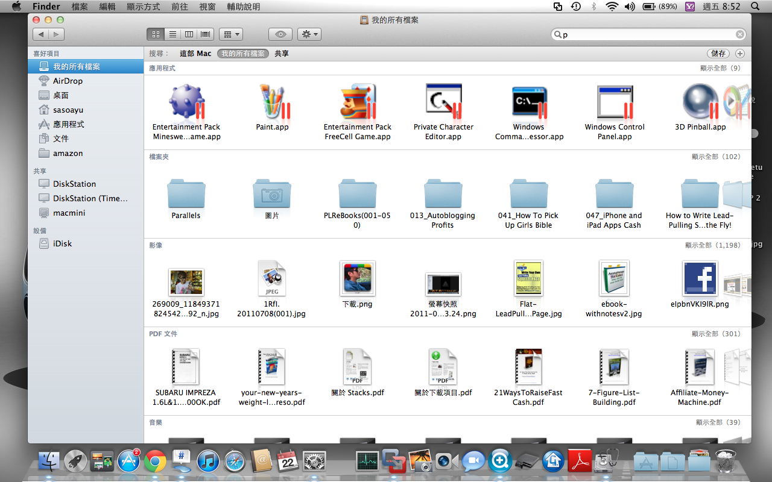Image resolution: width=772 pixels, height=482 pixels.
Task: Select macmini in the shared list
Action: 86,213
